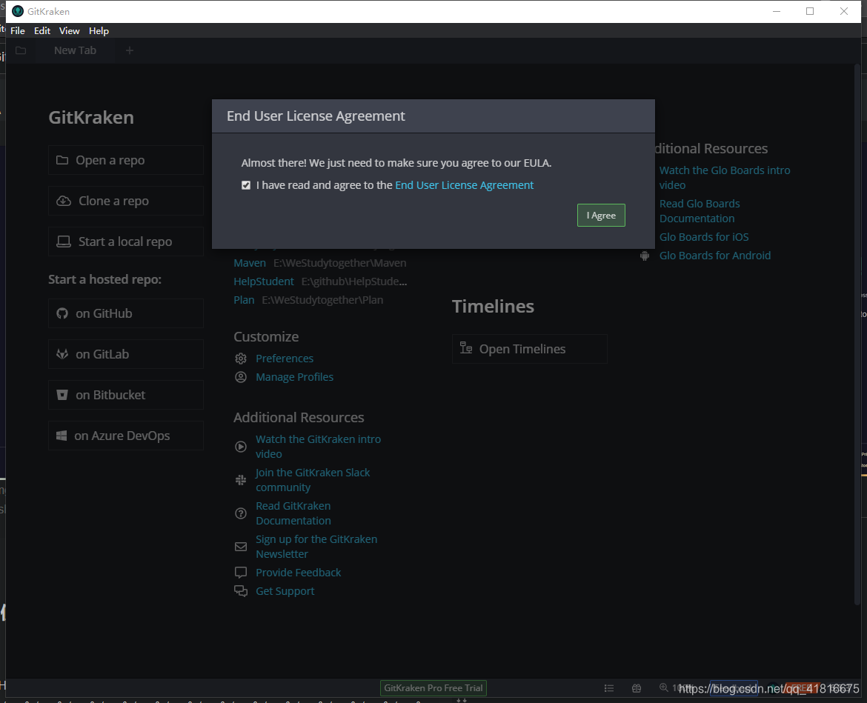Open Join the GitKraken Slack community link
The width and height of the screenshot is (867, 703).
point(313,480)
